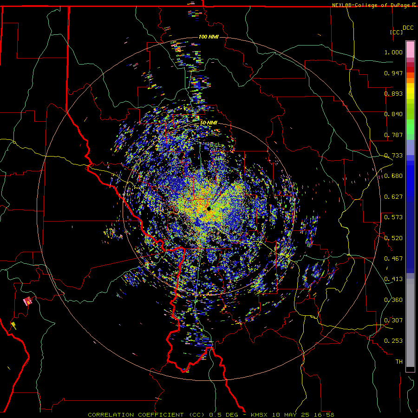The width and height of the screenshot is (418, 418).
Task: Click the 0.787 scale value
Action: (x=393, y=135)
